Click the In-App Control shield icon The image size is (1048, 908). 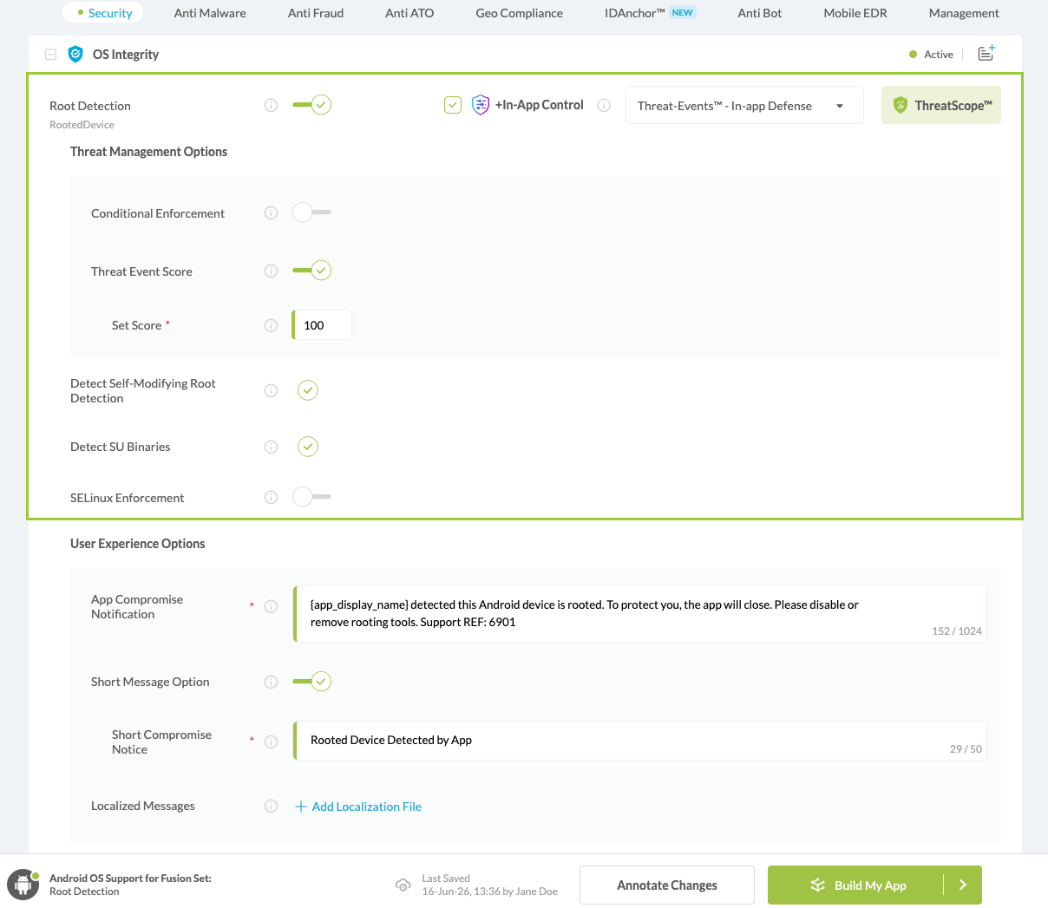pos(480,105)
